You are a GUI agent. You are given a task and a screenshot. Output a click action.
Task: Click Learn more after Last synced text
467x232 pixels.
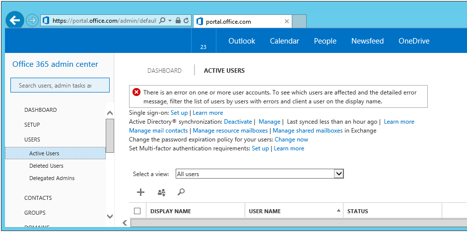click(x=399, y=122)
